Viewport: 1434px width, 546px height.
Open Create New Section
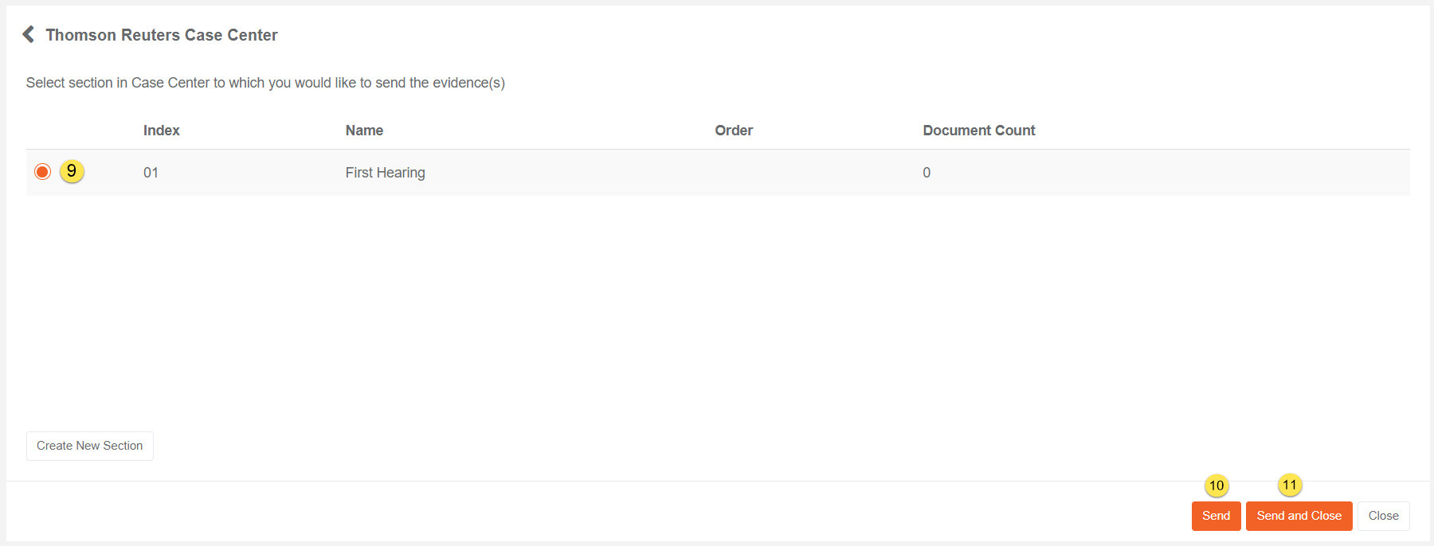[x=90, y=446]
